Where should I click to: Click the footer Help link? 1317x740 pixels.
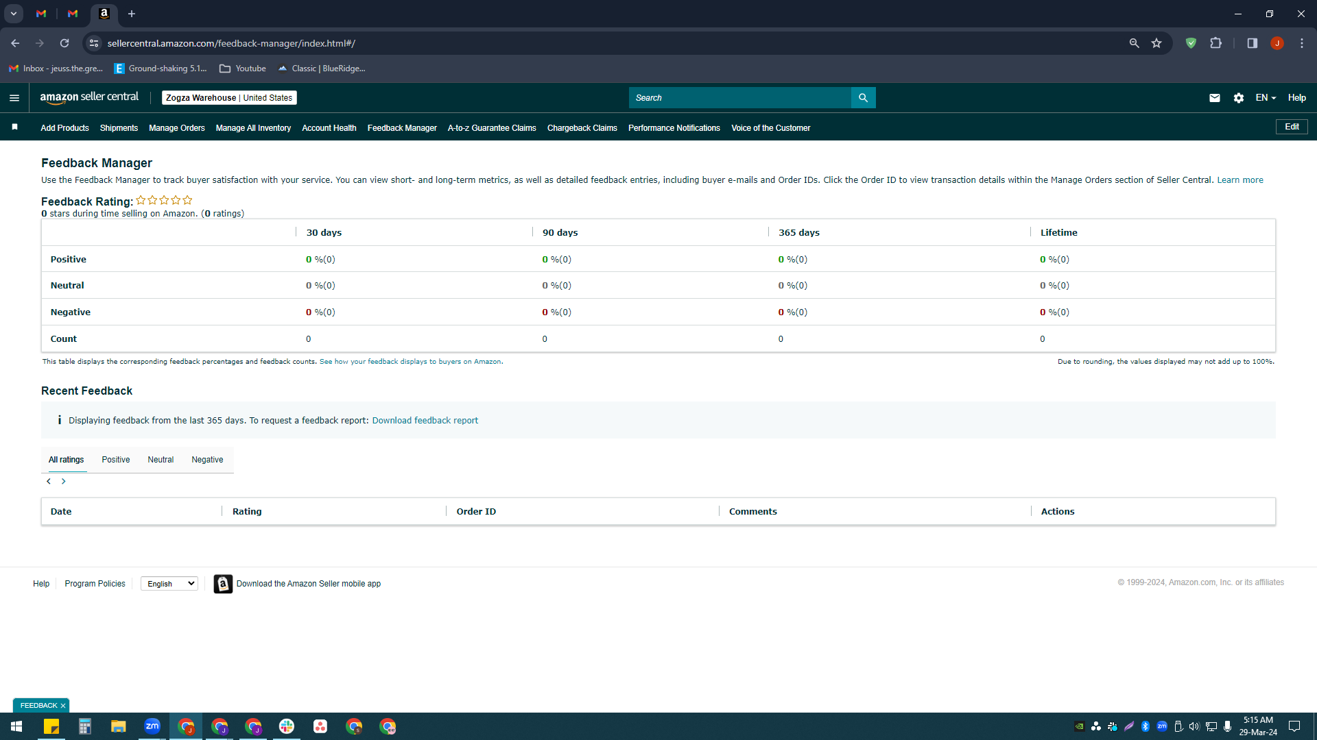pyautogui.click(x=41, y=584)
